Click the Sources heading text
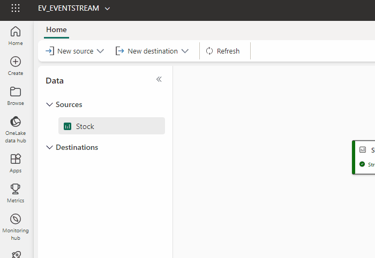 69,104
